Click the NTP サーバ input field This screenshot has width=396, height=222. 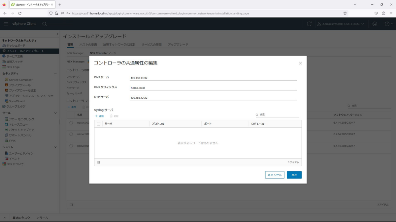(213, 98)
